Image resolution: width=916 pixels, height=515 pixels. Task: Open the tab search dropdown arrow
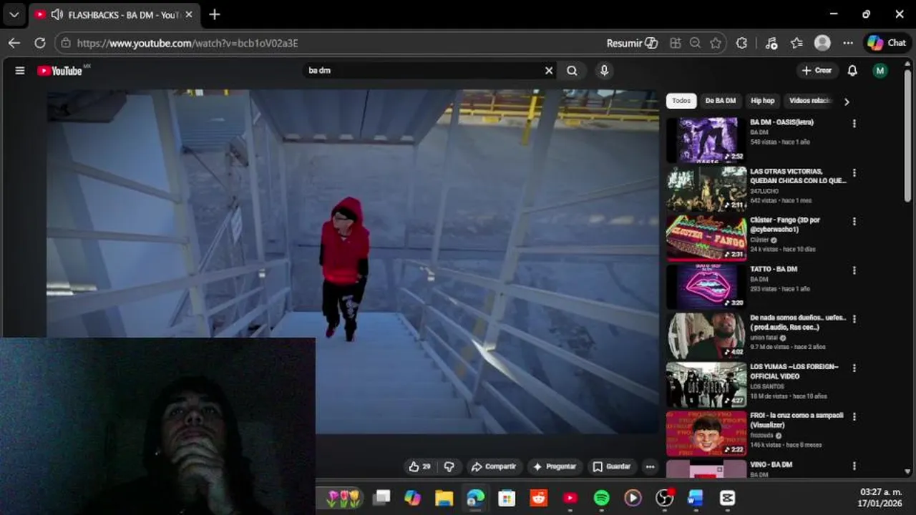[x=14, y=14]
